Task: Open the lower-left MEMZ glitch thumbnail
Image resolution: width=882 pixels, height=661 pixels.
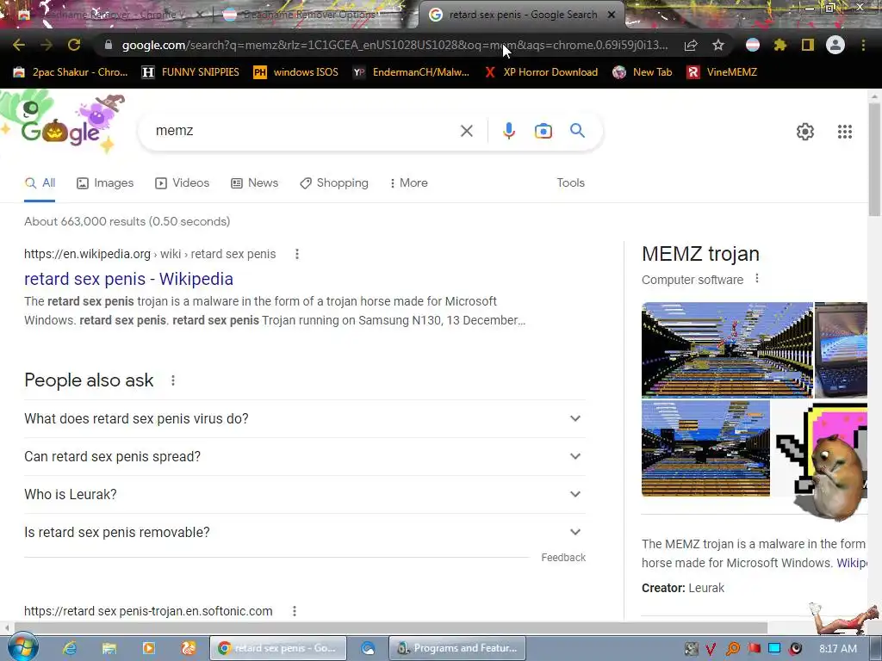Action: 705,448
